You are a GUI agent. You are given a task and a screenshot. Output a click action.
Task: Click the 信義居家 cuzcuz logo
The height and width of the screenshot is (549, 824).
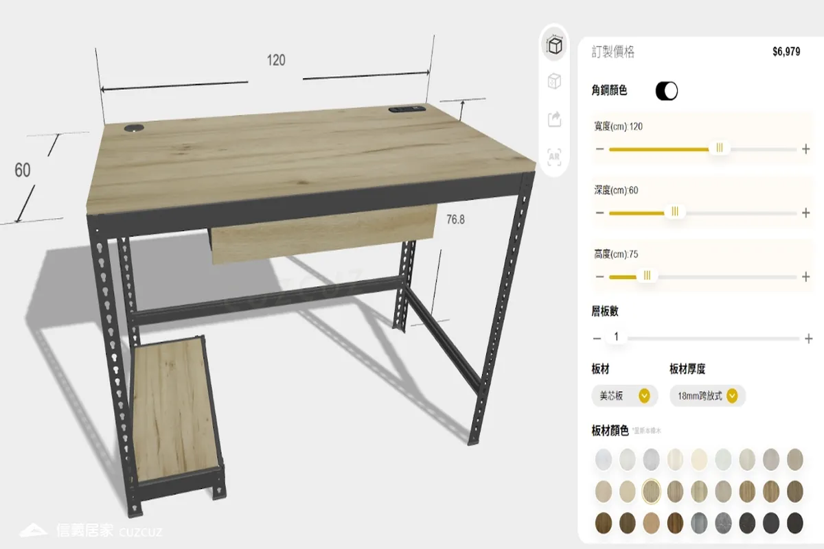[91, 530]
